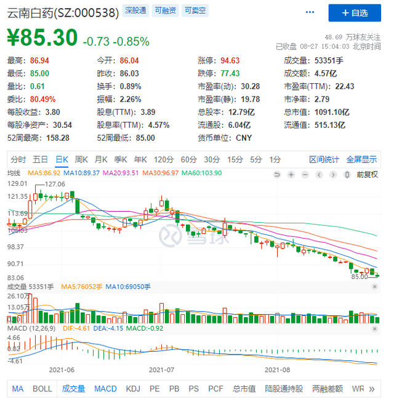
Task: Toggle the 成交量 indicator at bottom
Action: pyautogui.click(x=73, y=389)
